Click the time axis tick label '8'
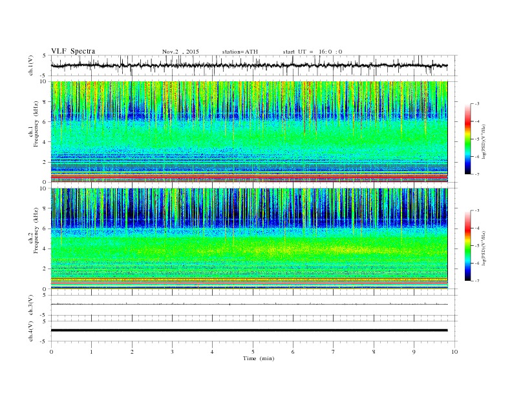512x395 pixels. pos(374,352)
